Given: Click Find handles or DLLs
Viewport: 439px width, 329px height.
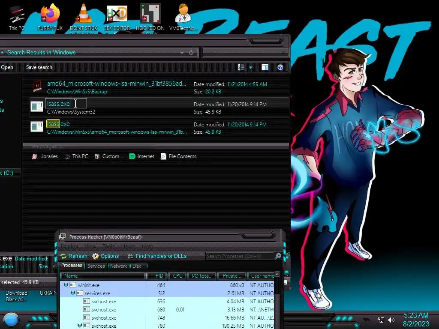Looking at the screenshot, I should (157, 256).
